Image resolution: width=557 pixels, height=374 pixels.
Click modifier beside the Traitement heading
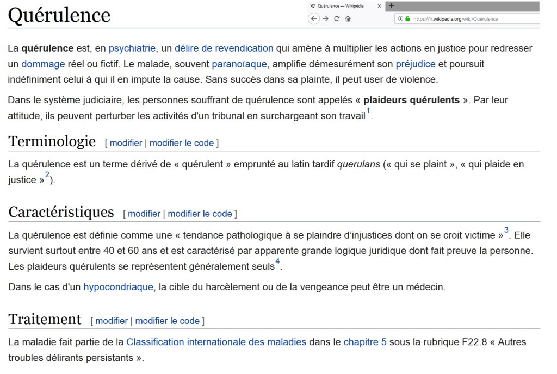click(111, 321)
